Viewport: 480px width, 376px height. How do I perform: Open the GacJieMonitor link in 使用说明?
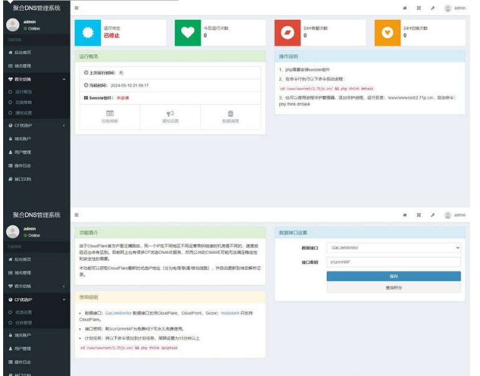(118, 312)
